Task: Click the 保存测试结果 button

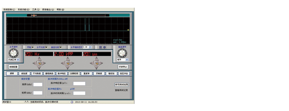Action: point(122,85)
